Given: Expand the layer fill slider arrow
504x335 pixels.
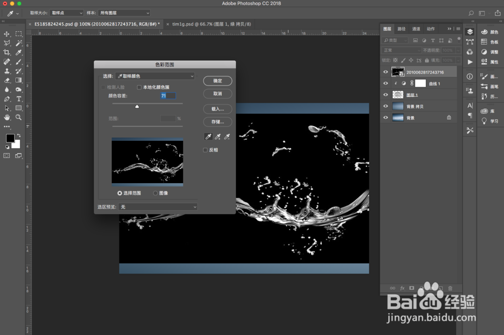Looking at the screenshot, I should coord(458,60).
